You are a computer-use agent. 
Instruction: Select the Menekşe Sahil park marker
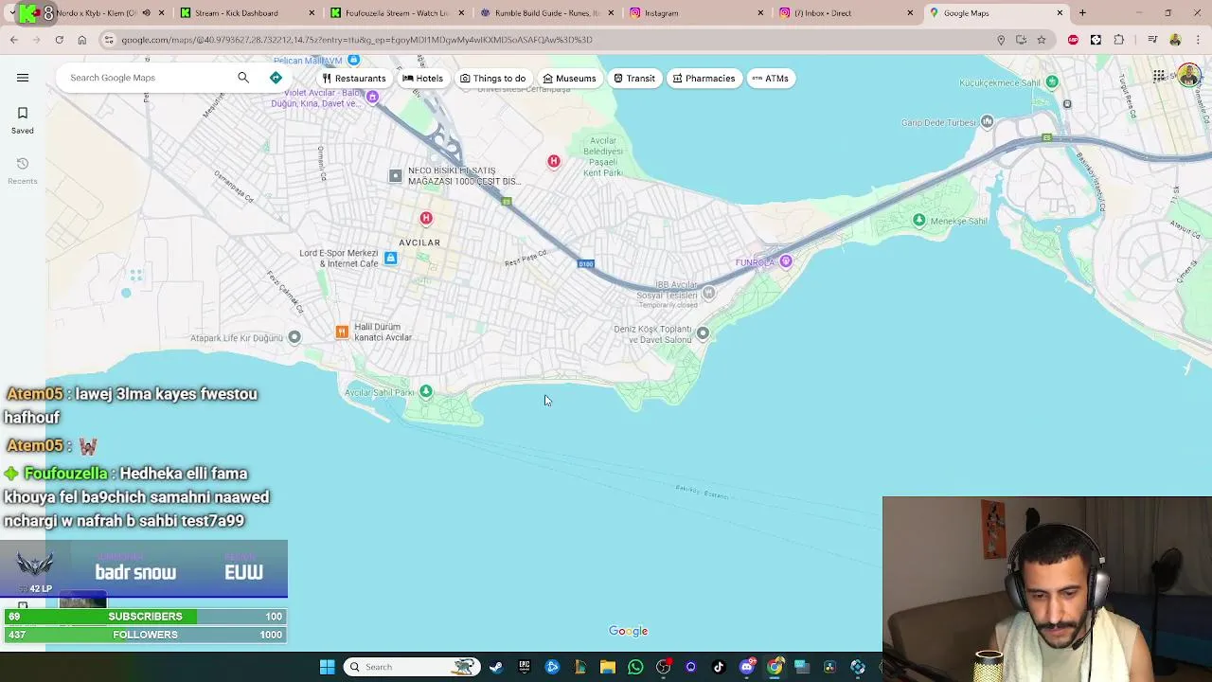(918, 220)
